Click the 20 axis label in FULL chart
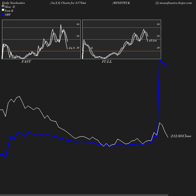 [x=158, y=48]
